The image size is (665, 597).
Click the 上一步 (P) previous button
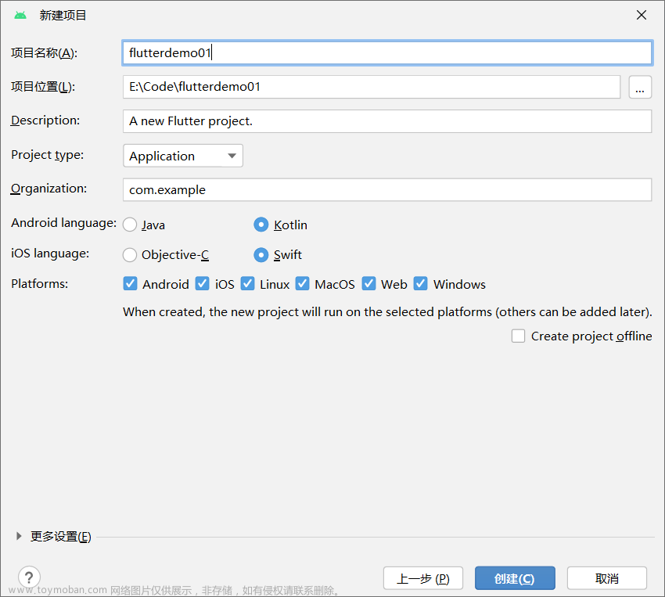(x=422, y=578)
